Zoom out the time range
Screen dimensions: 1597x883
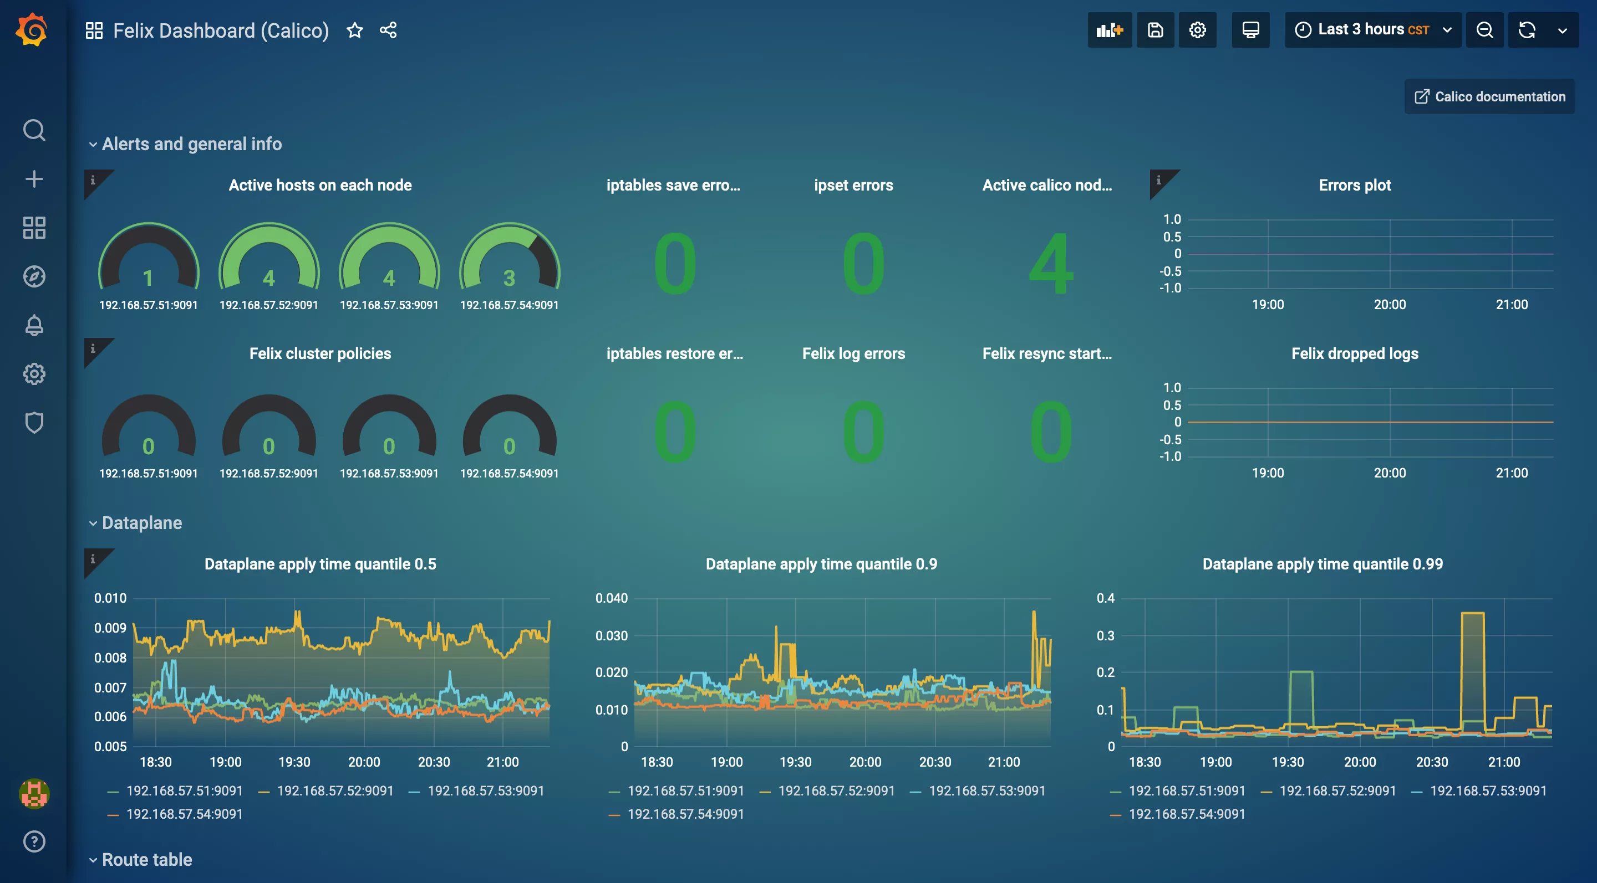[x=1484, y=30]
